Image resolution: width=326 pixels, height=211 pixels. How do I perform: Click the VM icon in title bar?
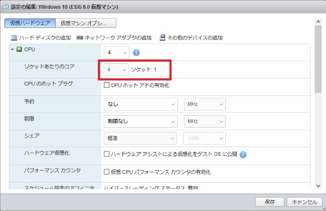click(x=5, y=7)
